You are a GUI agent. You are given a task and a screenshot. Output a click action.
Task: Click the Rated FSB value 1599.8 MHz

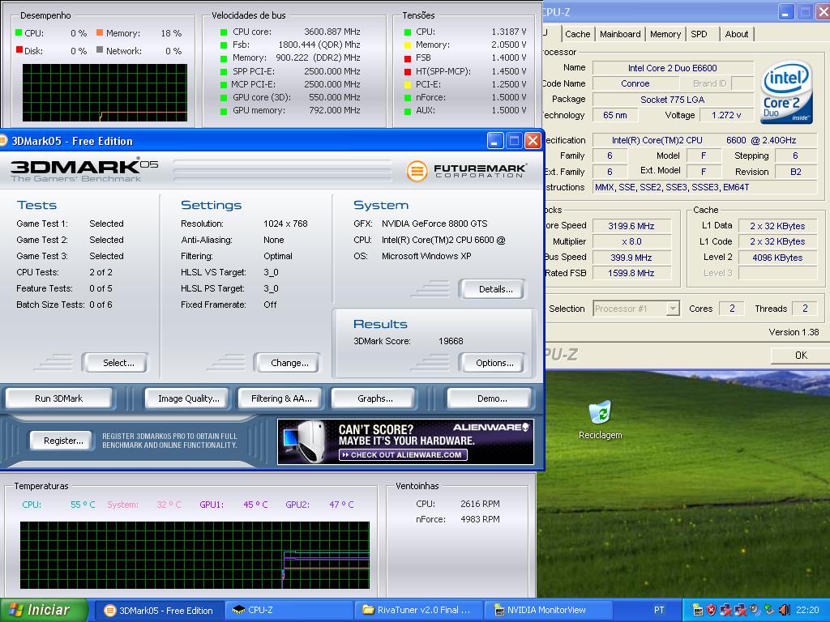631,273
